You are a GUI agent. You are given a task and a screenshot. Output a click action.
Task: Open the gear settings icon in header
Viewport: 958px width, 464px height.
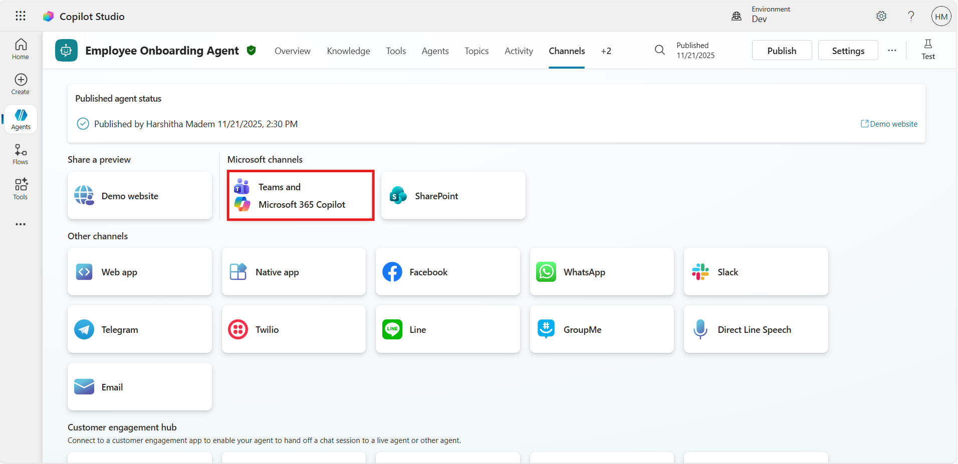[x=881, y=16]
